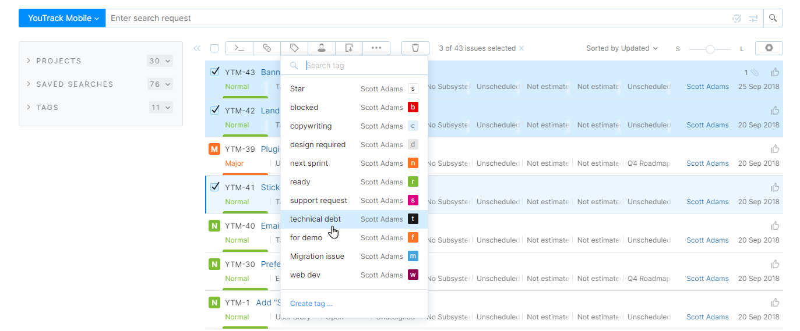Open the three-dots more actions button

[376, 48]
